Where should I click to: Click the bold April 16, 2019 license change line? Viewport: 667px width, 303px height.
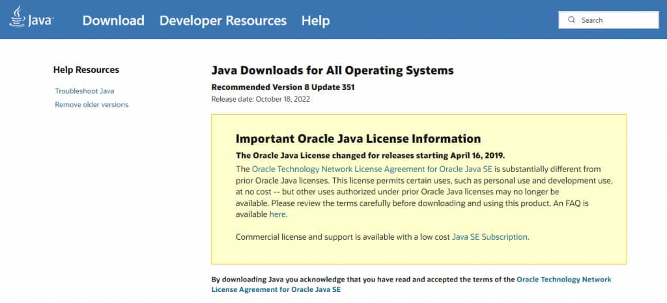[369, 155]
